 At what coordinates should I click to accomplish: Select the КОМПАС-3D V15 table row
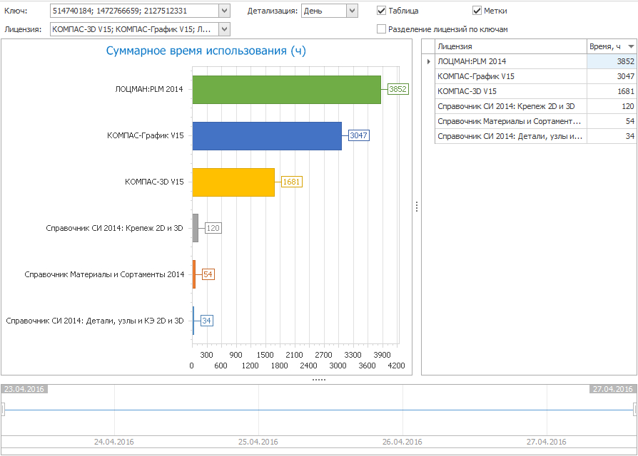[510, 91]
